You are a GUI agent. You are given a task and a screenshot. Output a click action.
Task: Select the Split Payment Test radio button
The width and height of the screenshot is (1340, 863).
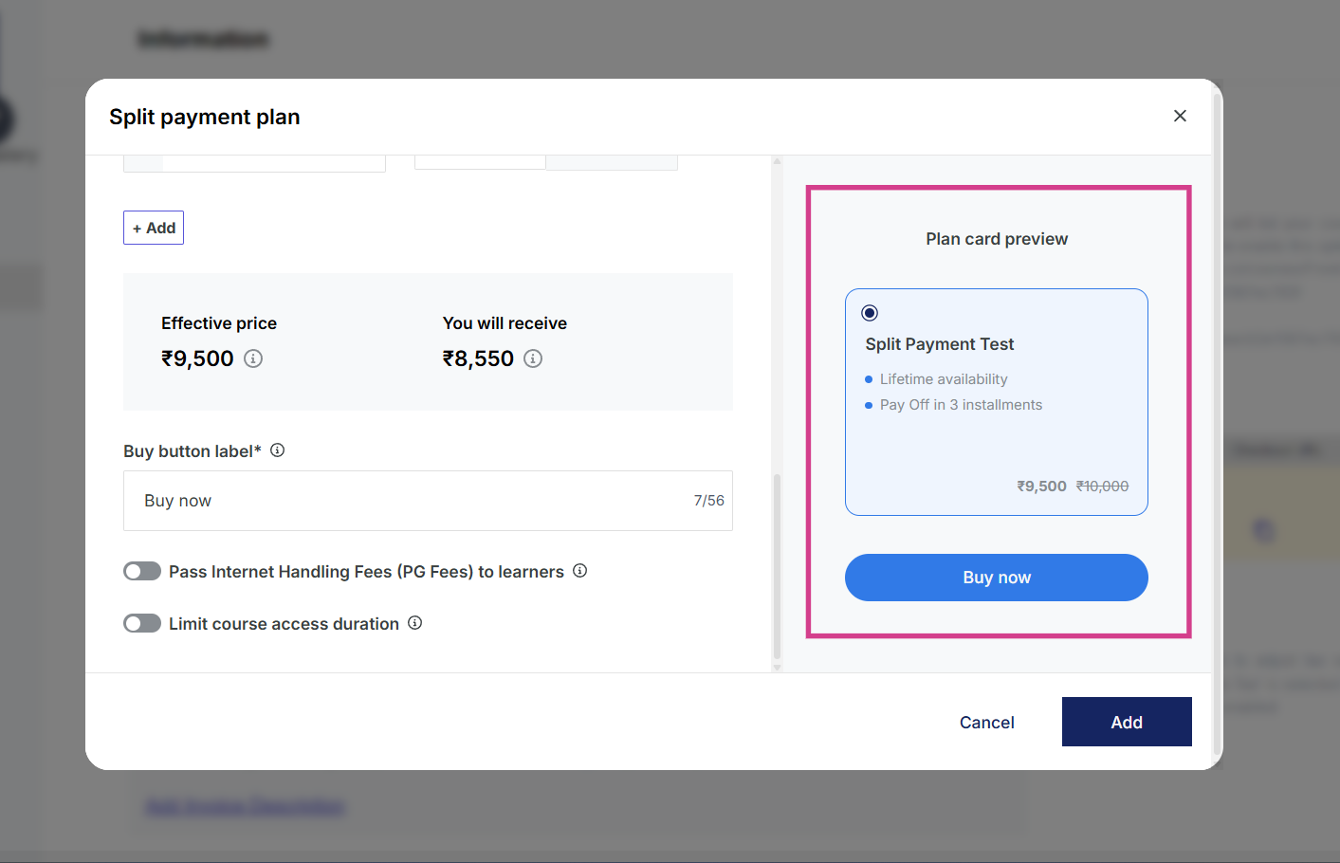[870, 313]
